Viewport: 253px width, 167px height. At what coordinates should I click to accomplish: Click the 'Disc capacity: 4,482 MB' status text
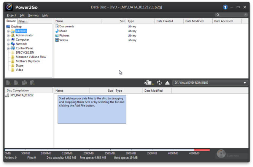tap(61, 157)
